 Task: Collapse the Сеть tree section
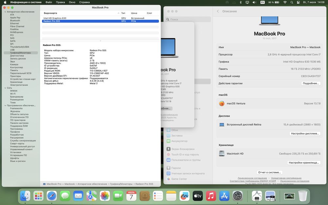coord(5,88)
